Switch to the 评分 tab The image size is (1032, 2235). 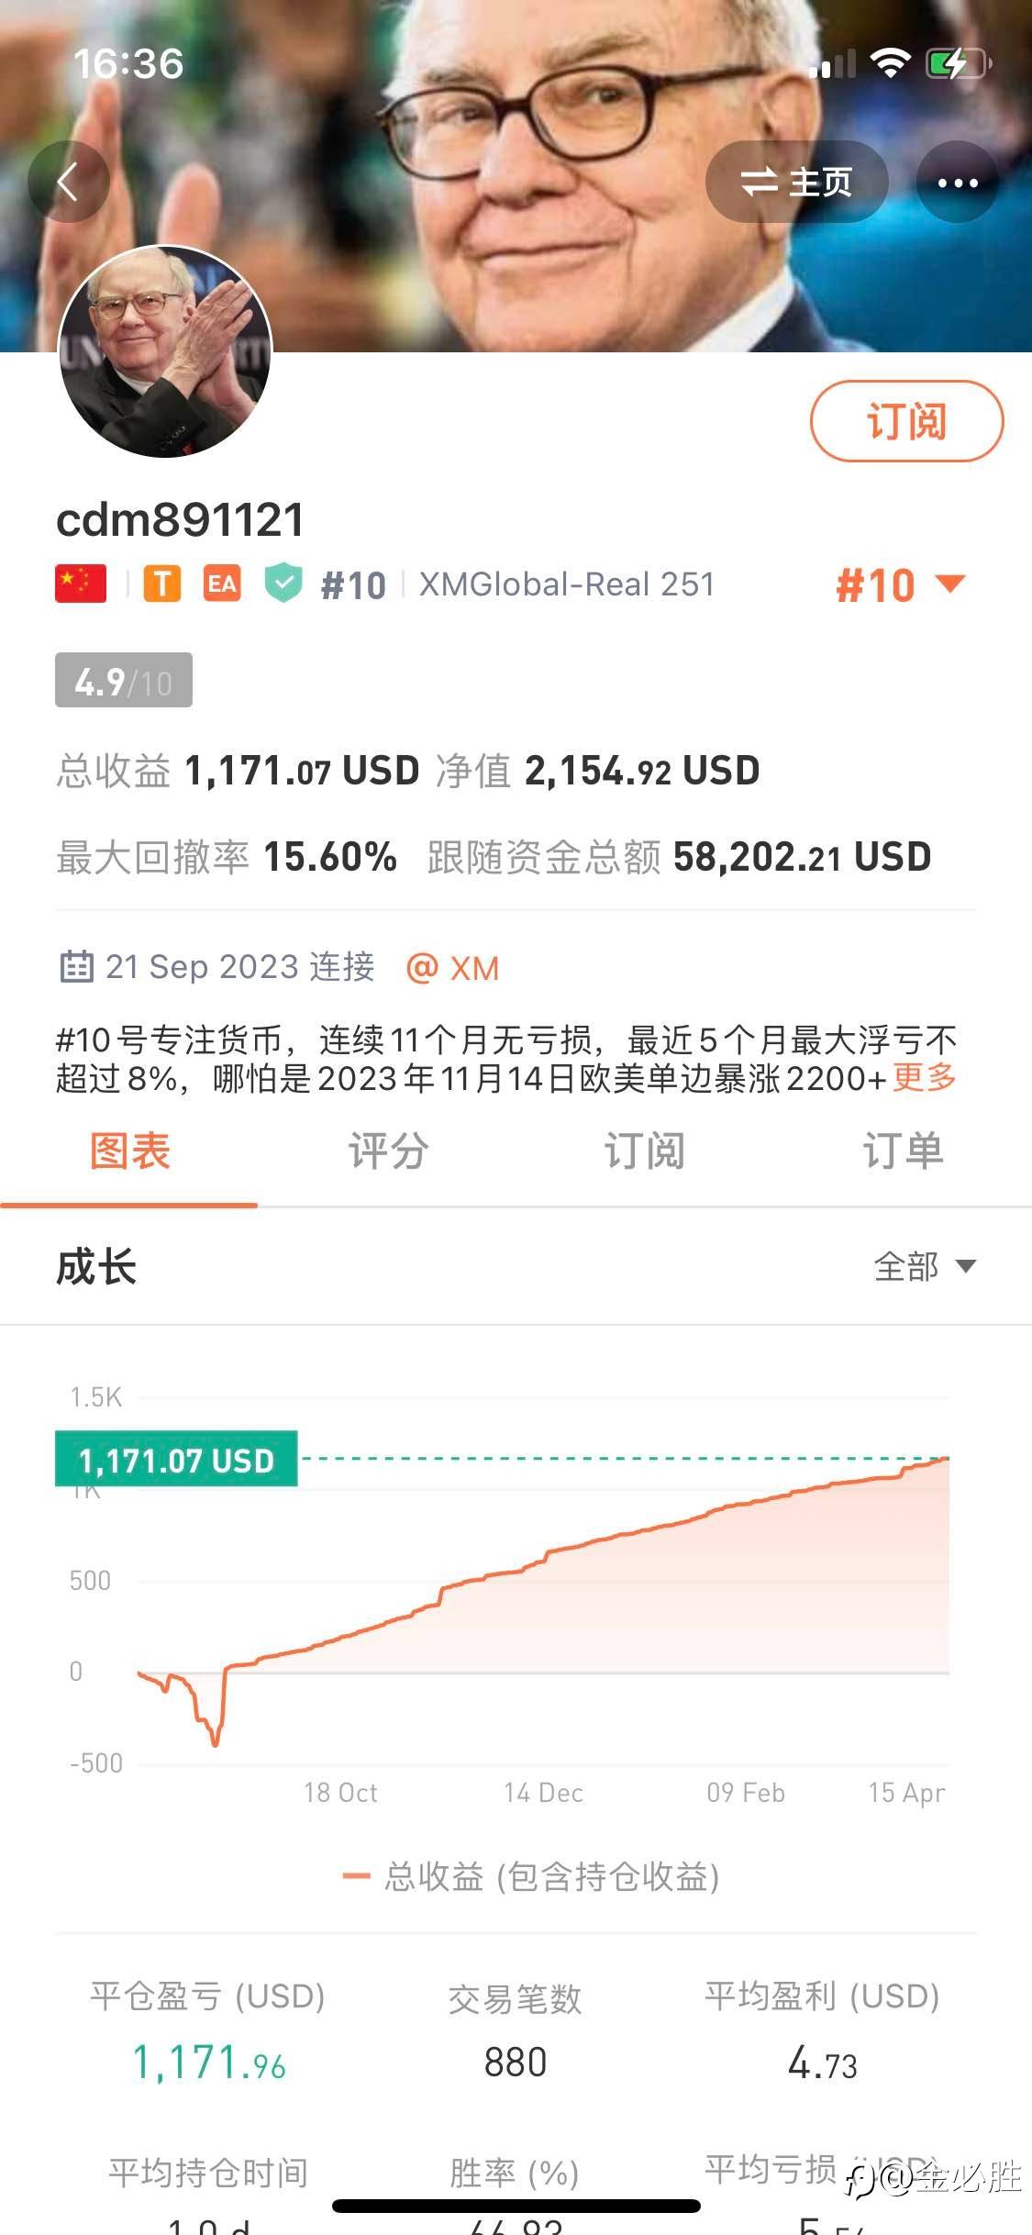tap(388, 1151)
